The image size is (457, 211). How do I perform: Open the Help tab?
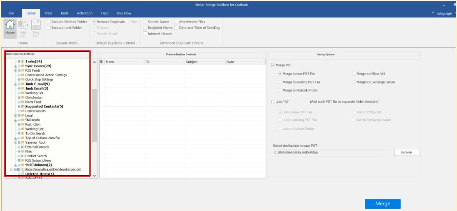[x=105, y=13]
